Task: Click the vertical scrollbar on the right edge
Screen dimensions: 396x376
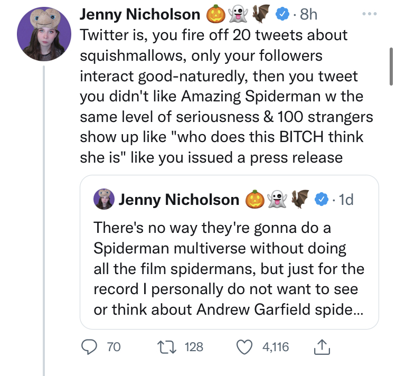Action: (x=391, y=66)
